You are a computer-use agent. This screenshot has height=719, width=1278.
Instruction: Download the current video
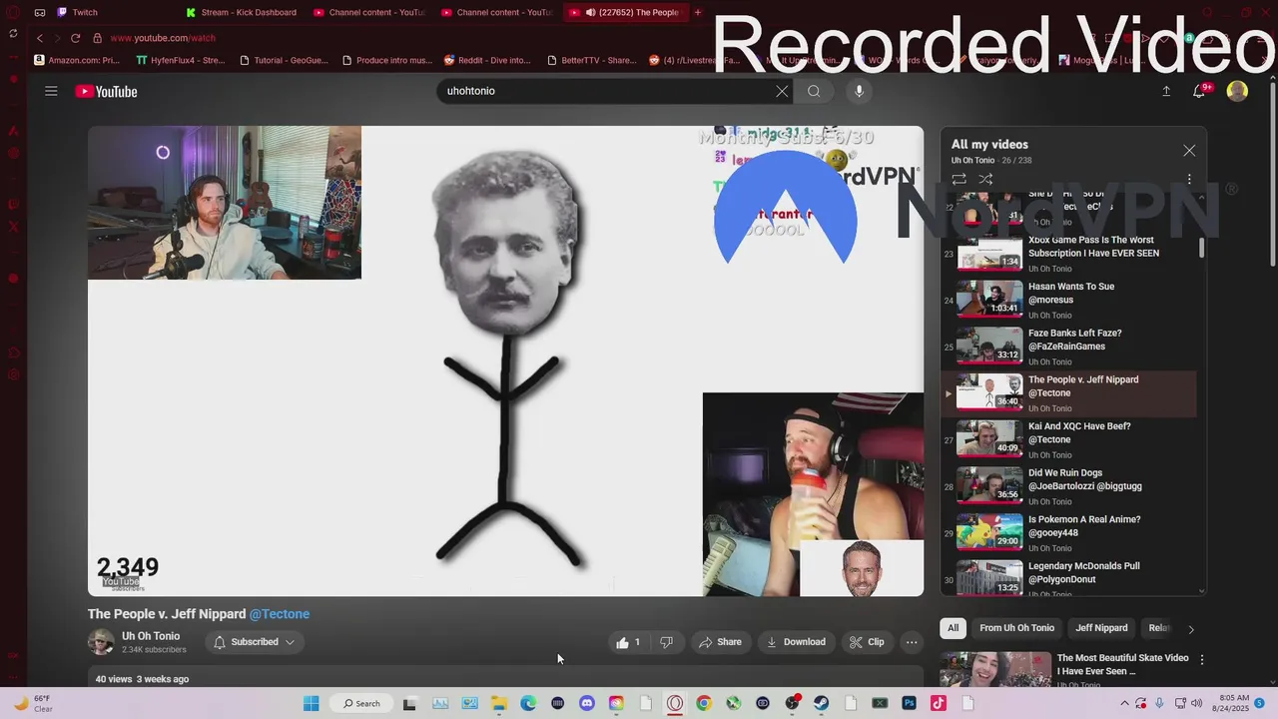796,642
